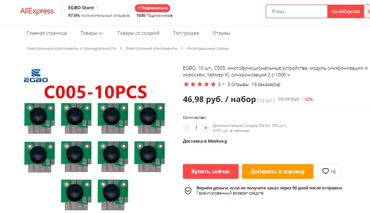Click the Я ищу search input field
This screenshot has height=213, width=370.
pyautogui.click(x=297, y=11)
